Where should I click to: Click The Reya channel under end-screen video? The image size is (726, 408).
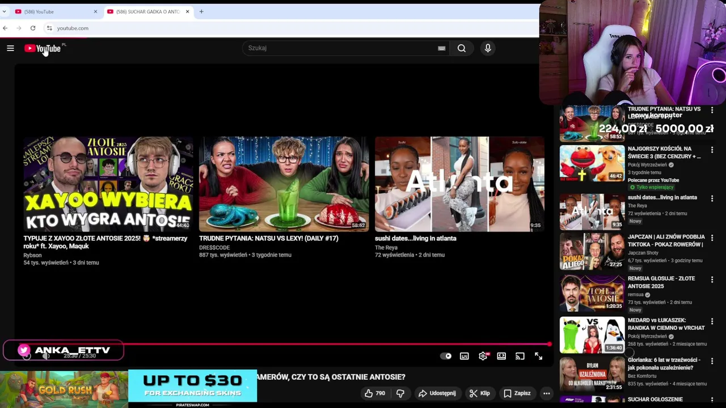tap(386, 248)
